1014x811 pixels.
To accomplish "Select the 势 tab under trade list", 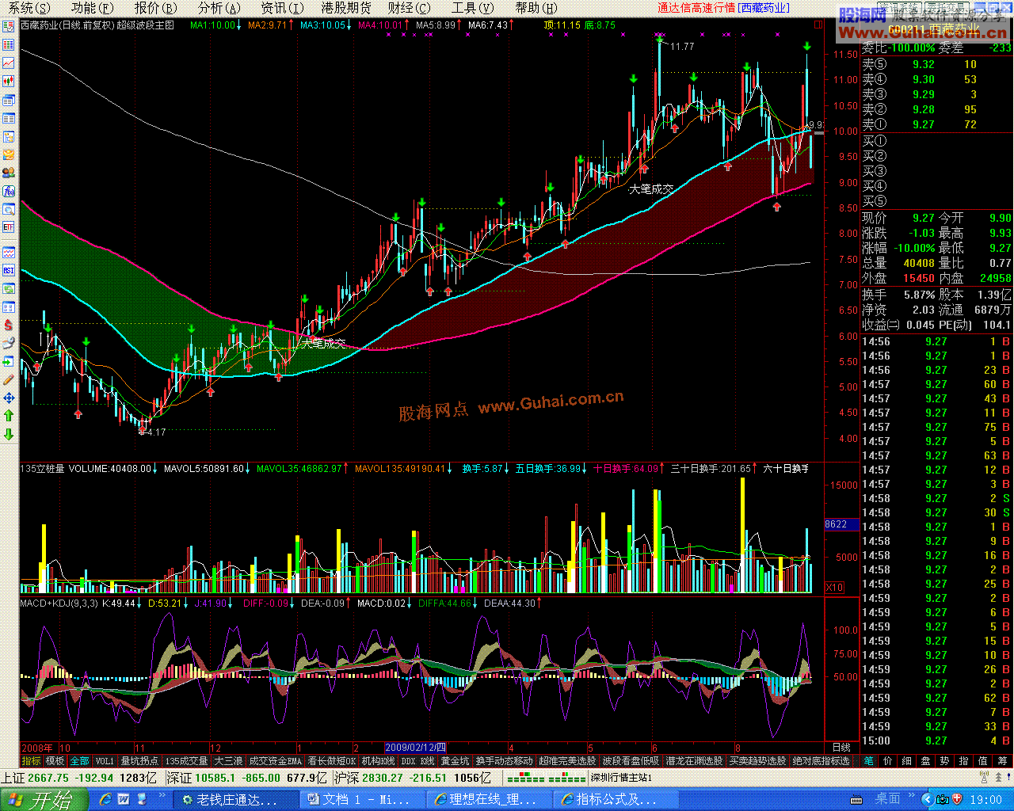I will click(x=944, y=760).
